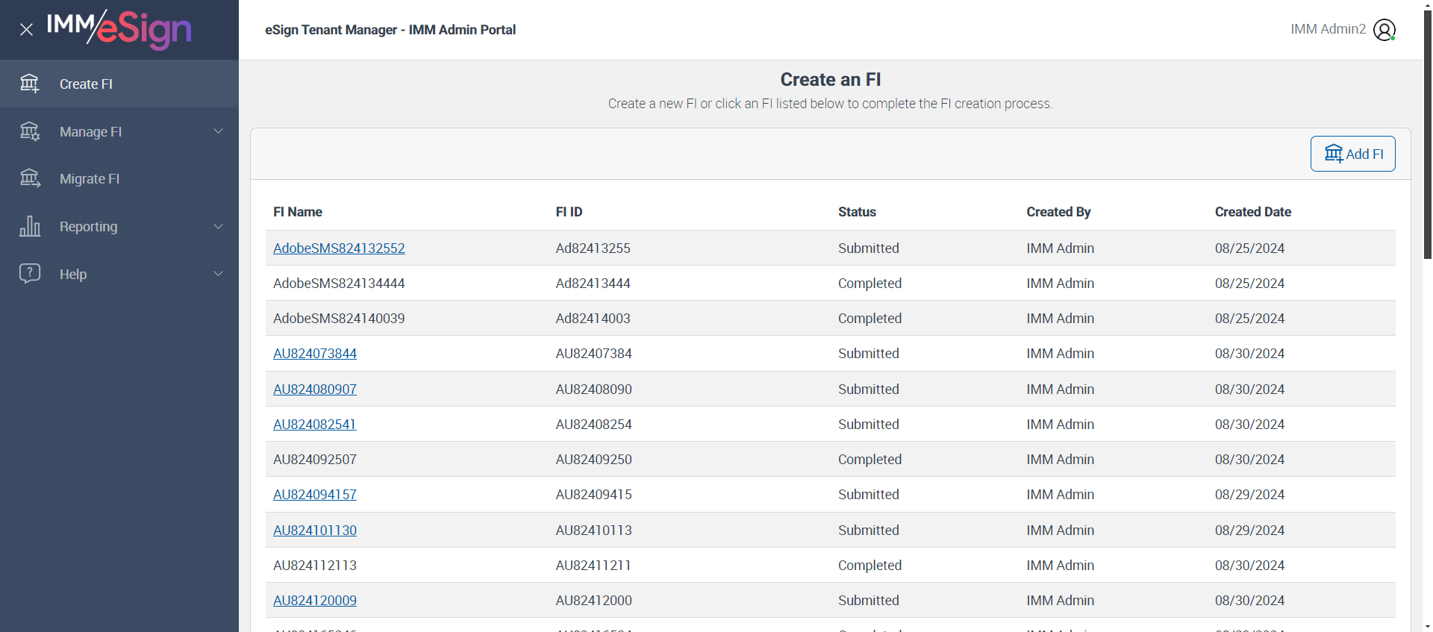Open the AU824101130 link
Image resolution: width=1433 pixels, height=632 pixels.
315,530
